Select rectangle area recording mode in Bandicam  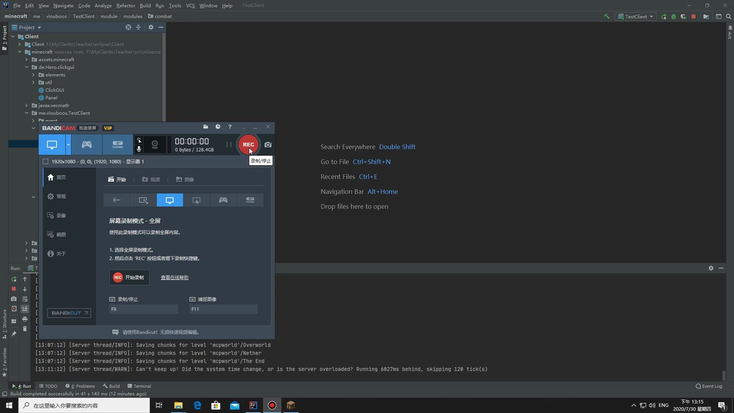tap(143, 200)
